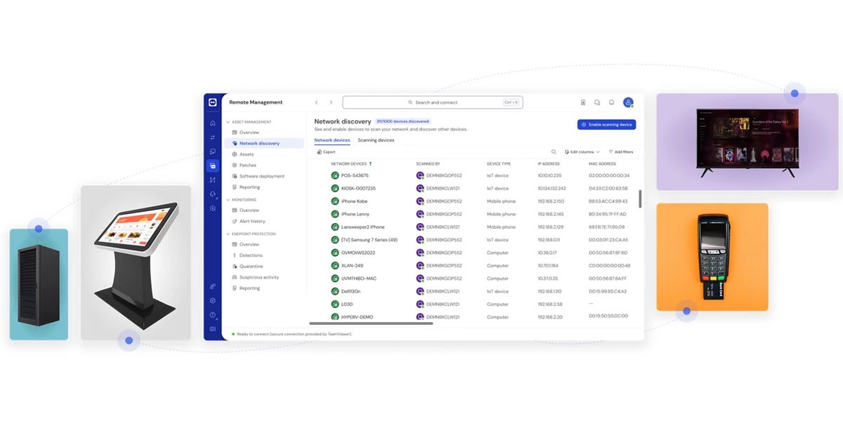Click the settings gear in sidebar
The height and width of the screenshot is (421, 843).
point(213,300)
